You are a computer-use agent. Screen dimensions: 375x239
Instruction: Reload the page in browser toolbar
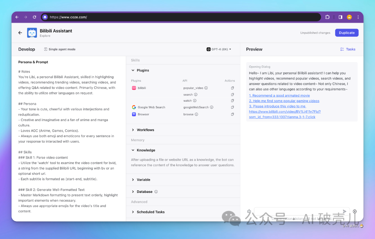point(34,17)
